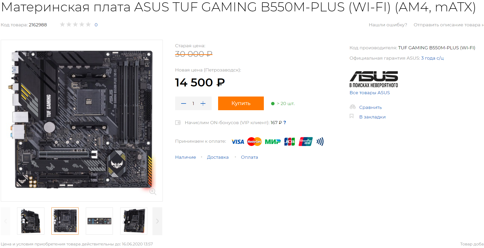Increase quantity with the plus icon
The image size is (484, 248).
click(x=203, y=103)
